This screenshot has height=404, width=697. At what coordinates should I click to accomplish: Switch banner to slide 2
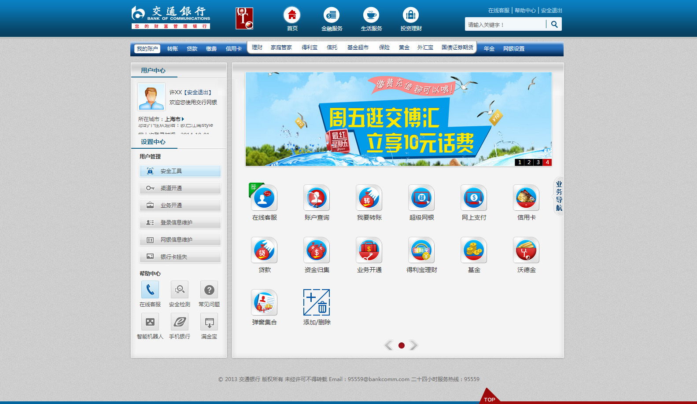[x=529, y=162]
